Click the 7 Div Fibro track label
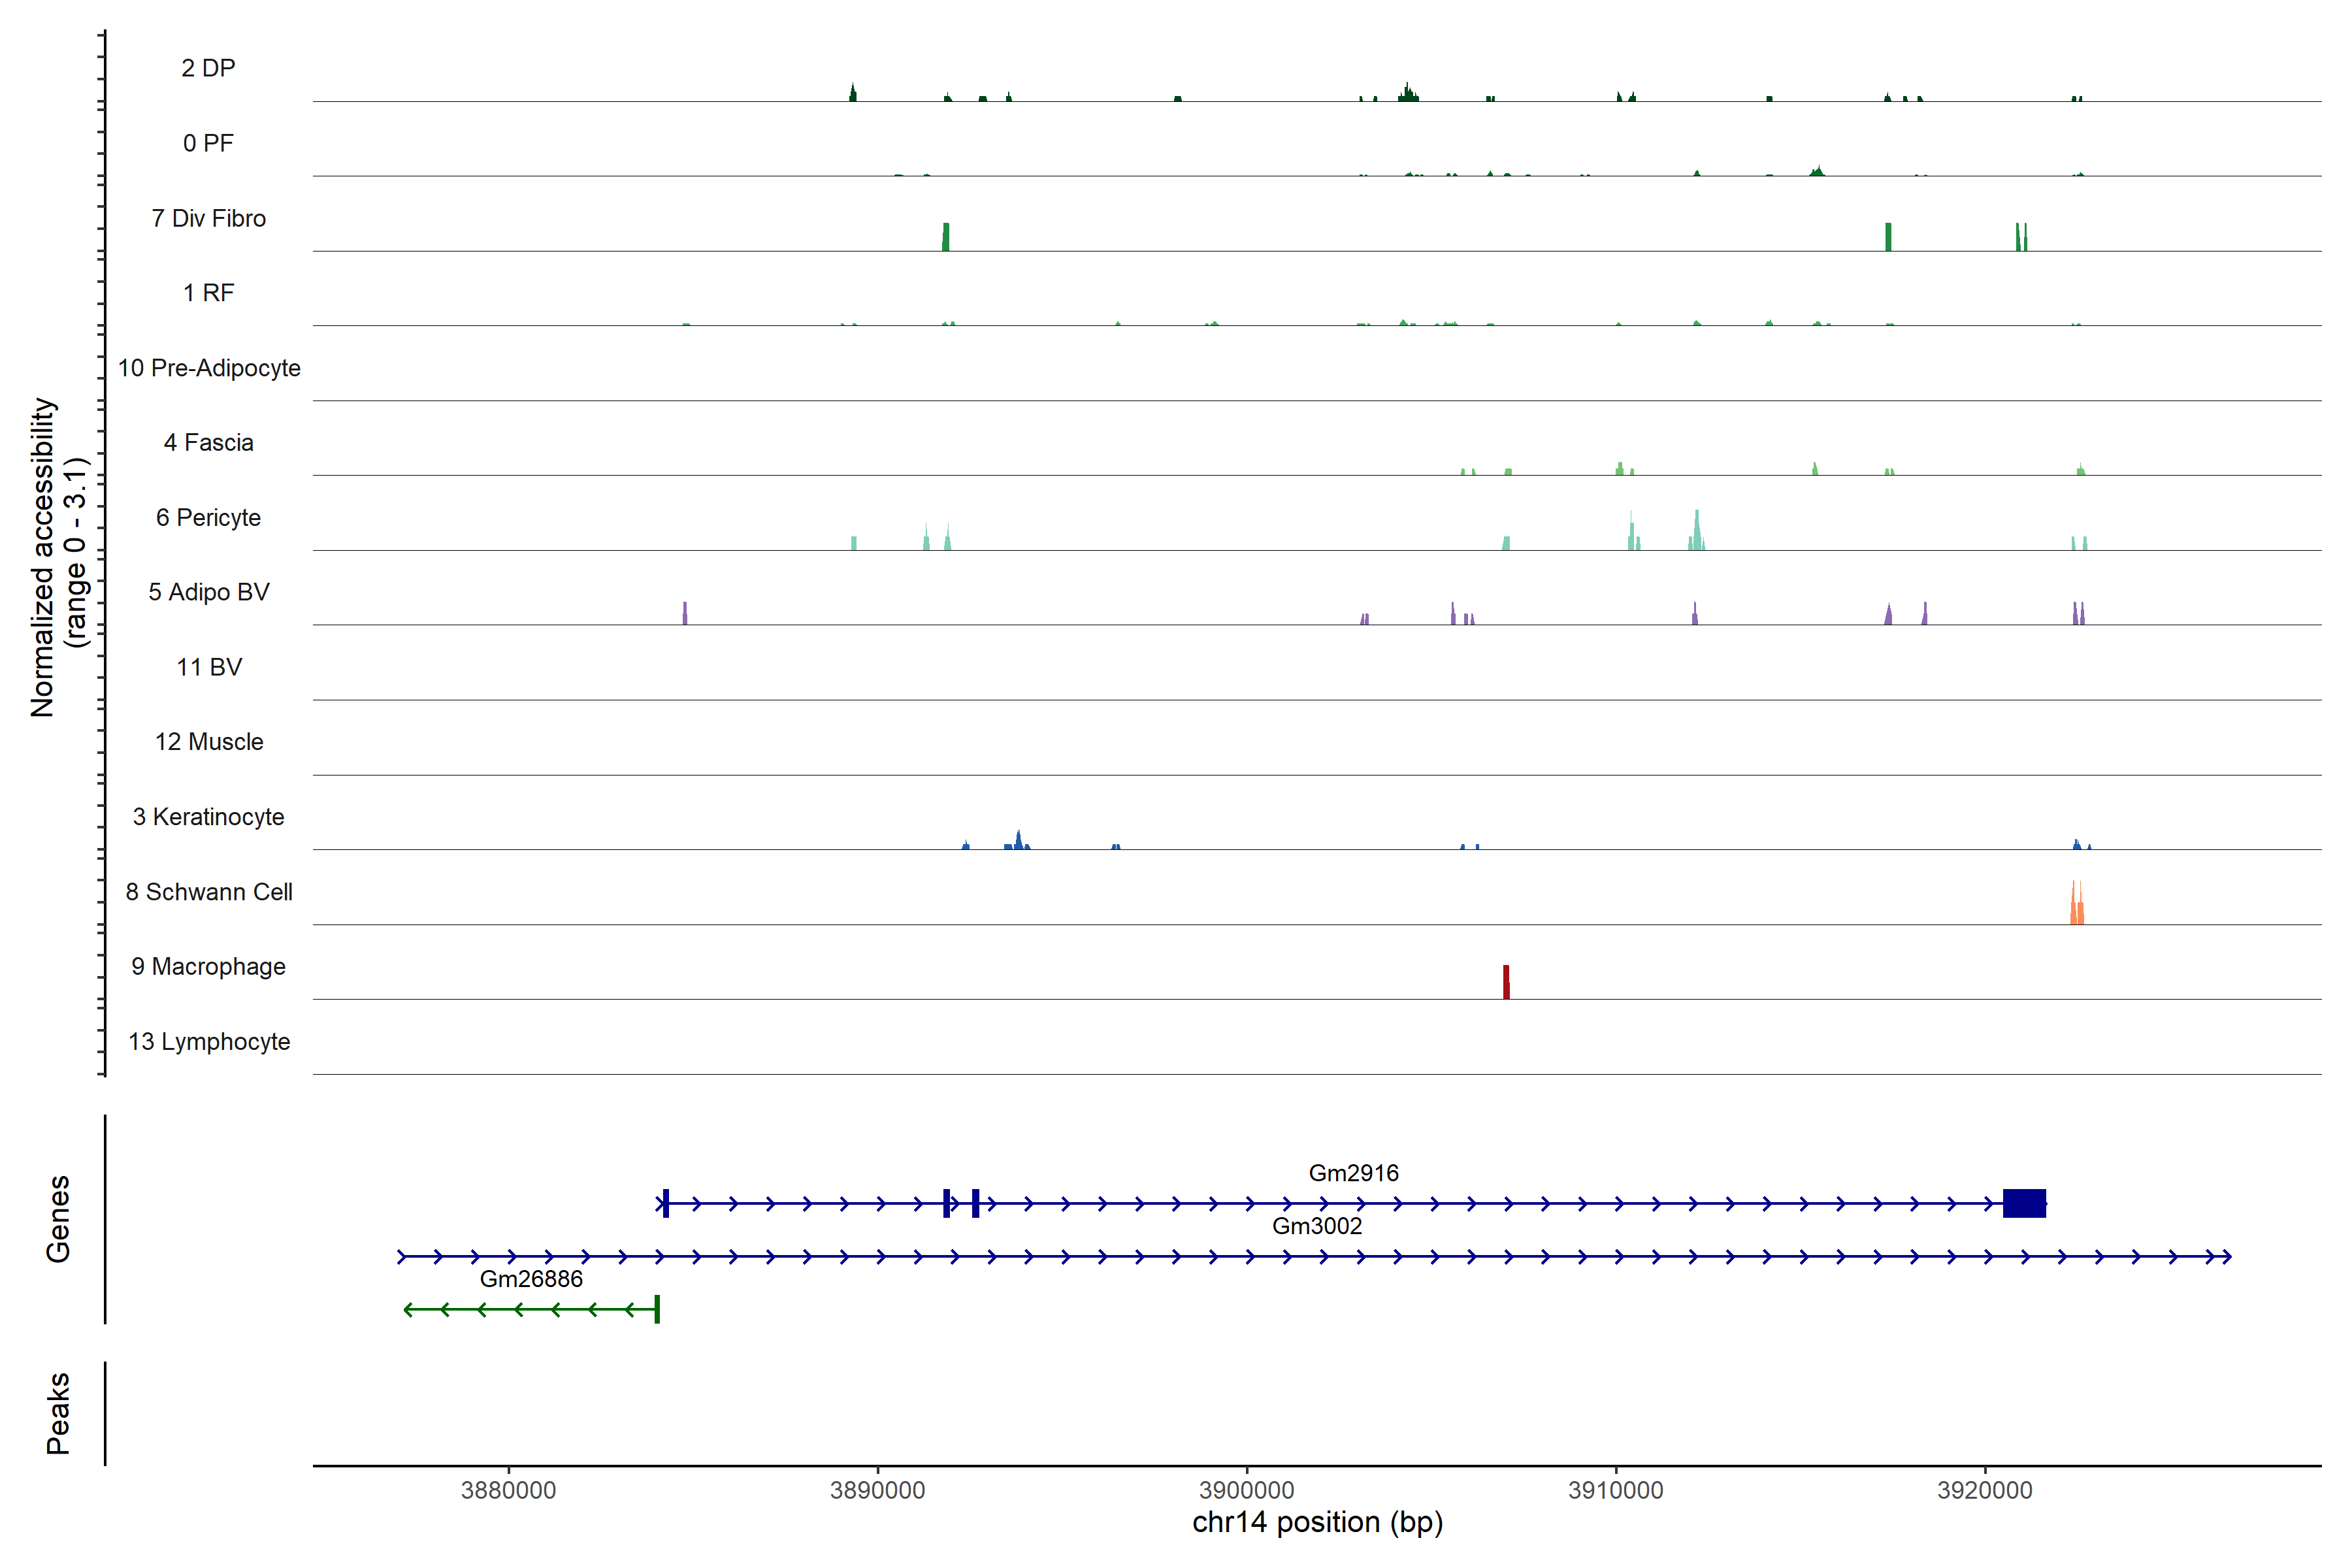The image size is (2352, 1568). [208, 218]
